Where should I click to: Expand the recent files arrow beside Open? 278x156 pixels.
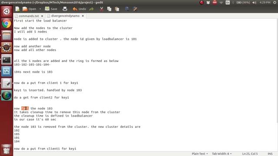point(40,9)
